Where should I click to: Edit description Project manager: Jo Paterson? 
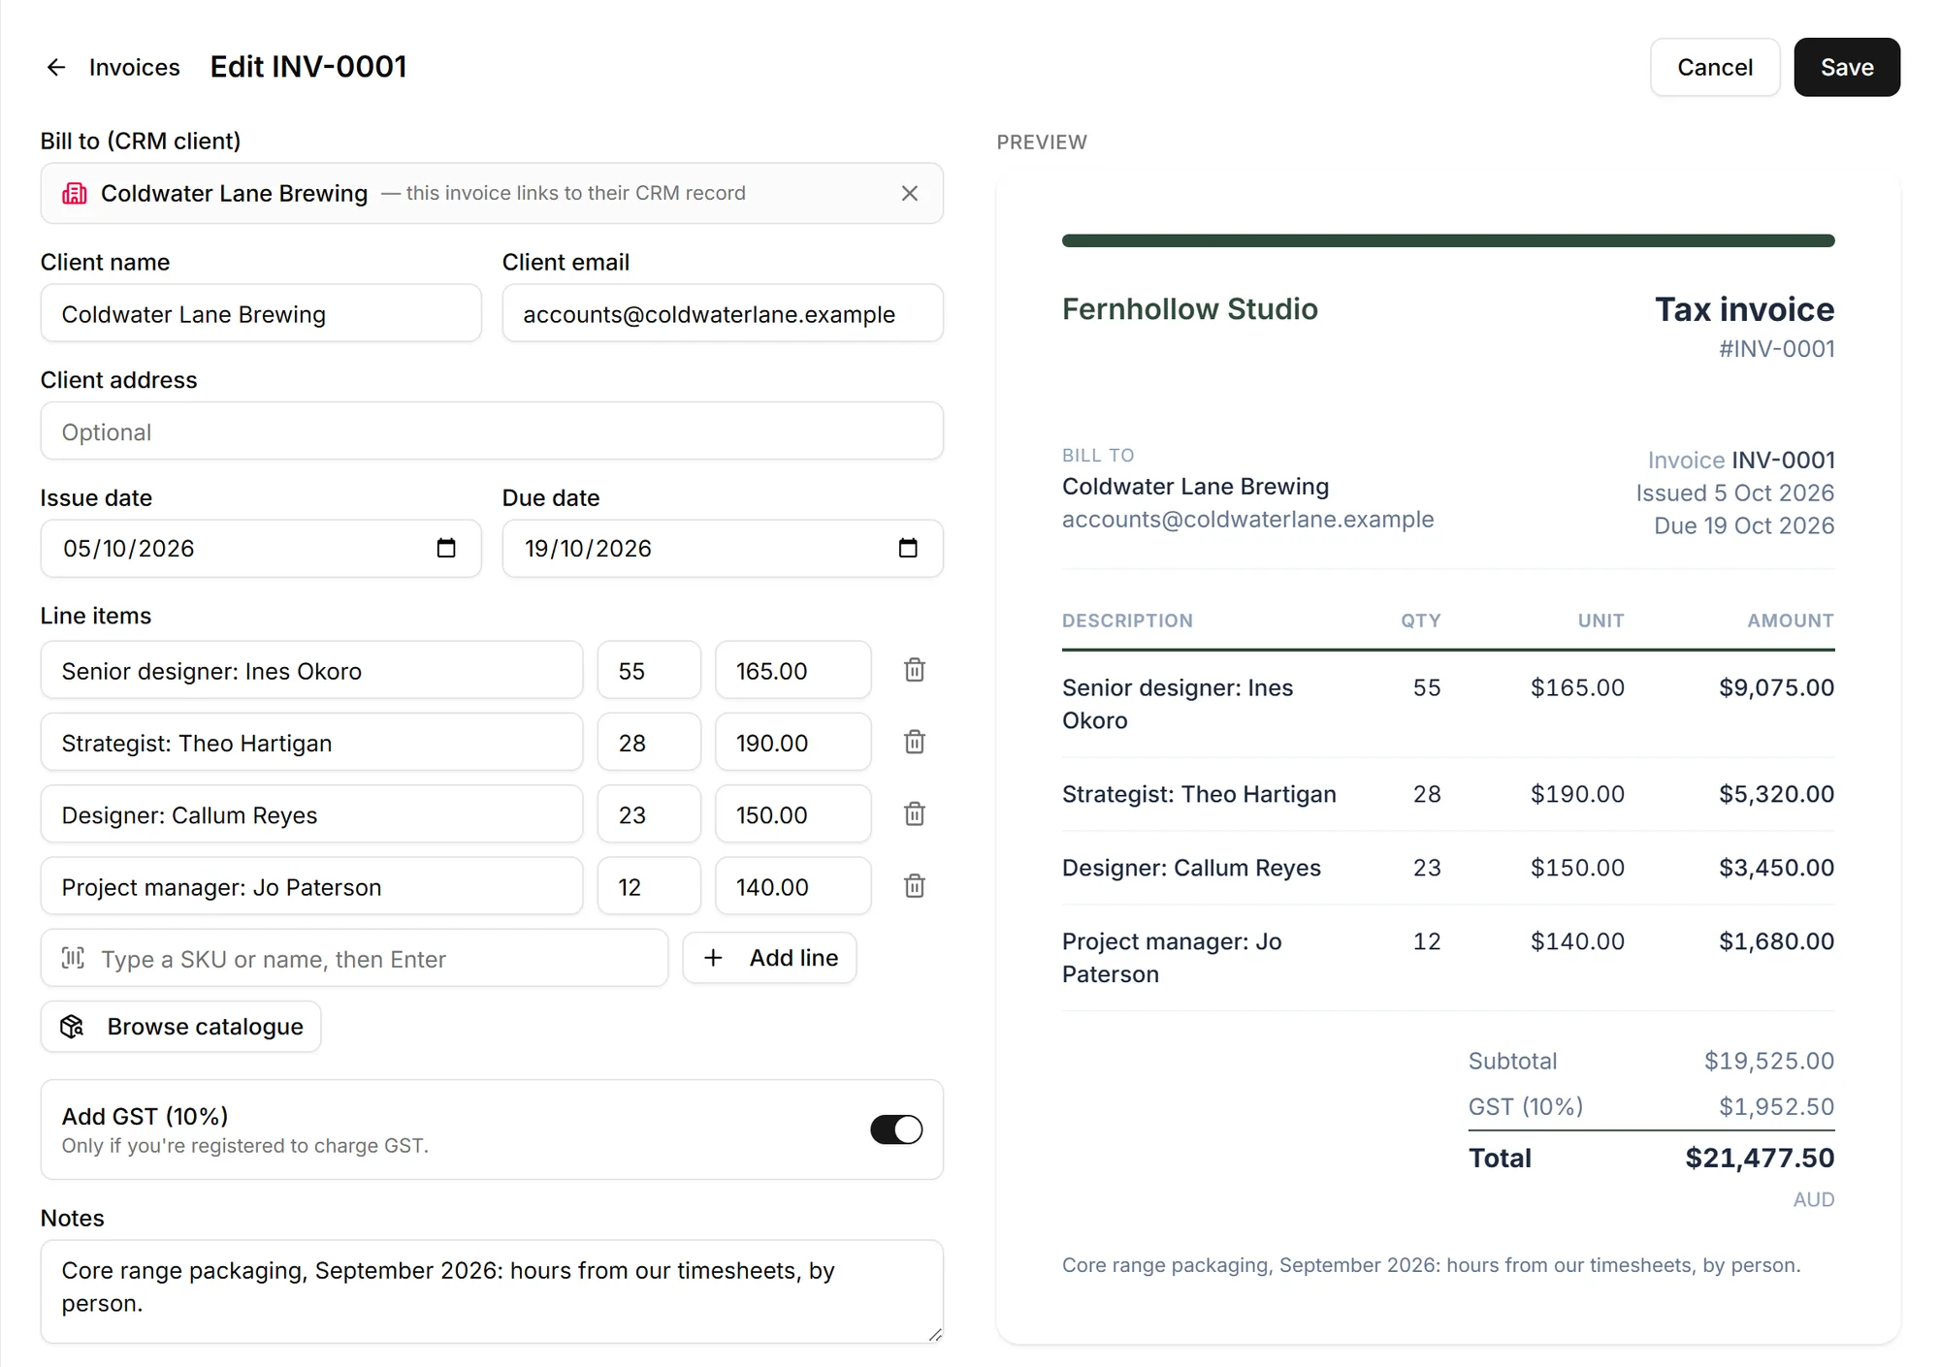pos(311,886)
